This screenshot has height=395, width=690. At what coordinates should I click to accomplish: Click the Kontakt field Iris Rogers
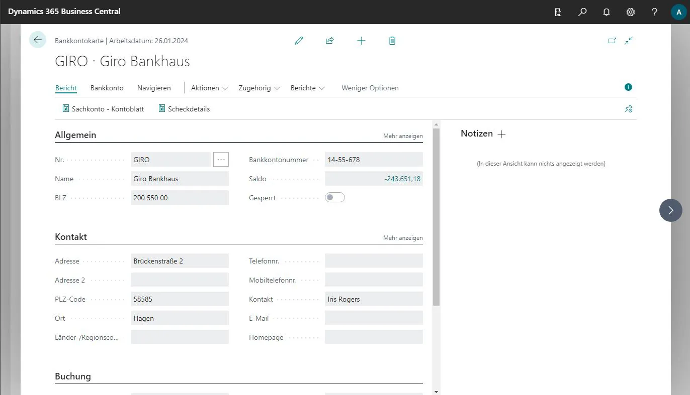374,299
